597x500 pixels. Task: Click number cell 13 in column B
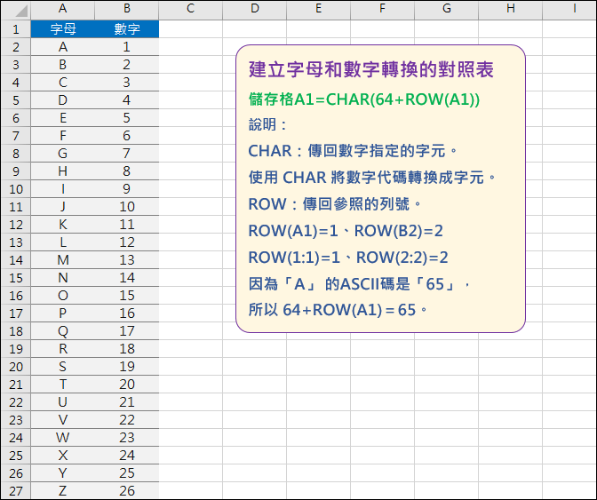coord(127,260)
